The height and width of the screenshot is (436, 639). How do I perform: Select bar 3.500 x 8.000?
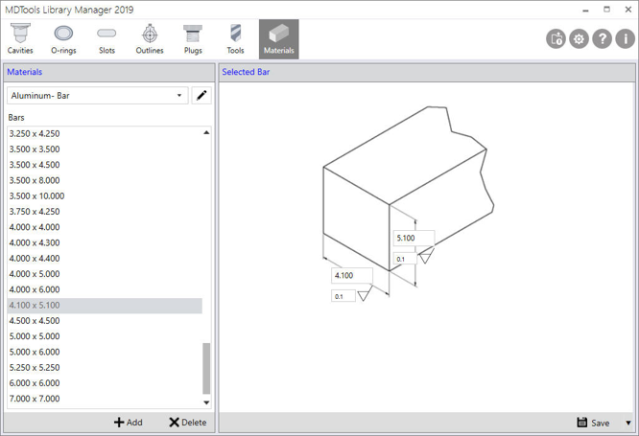click(x=105, y=180)
